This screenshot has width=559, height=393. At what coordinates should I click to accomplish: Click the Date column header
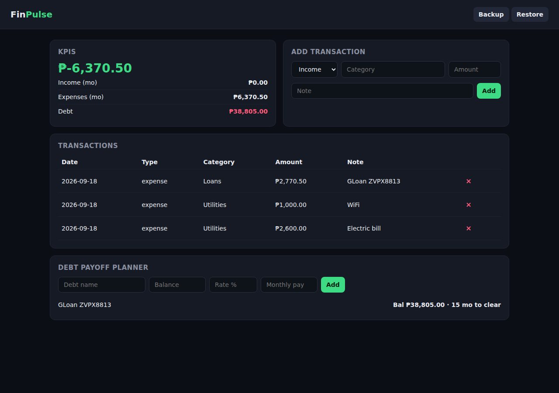tap(69, 162)
